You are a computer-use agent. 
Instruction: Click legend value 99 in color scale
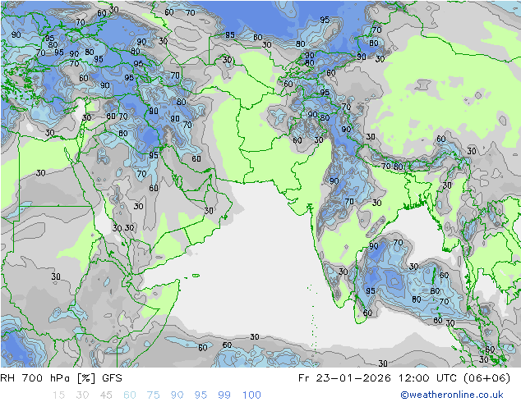click(224, 395)
